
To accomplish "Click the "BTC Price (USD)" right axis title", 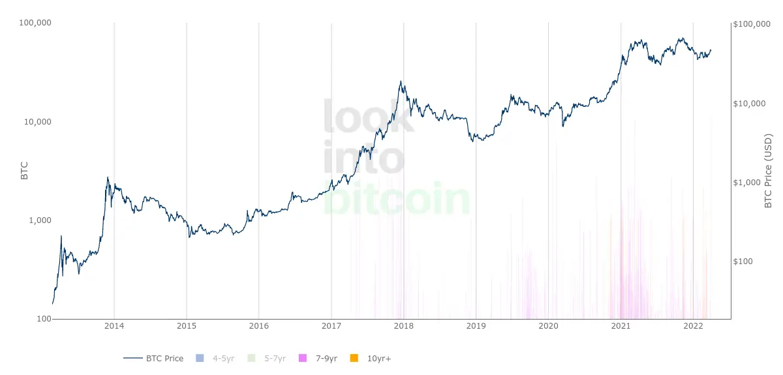I will coord(768,172).
